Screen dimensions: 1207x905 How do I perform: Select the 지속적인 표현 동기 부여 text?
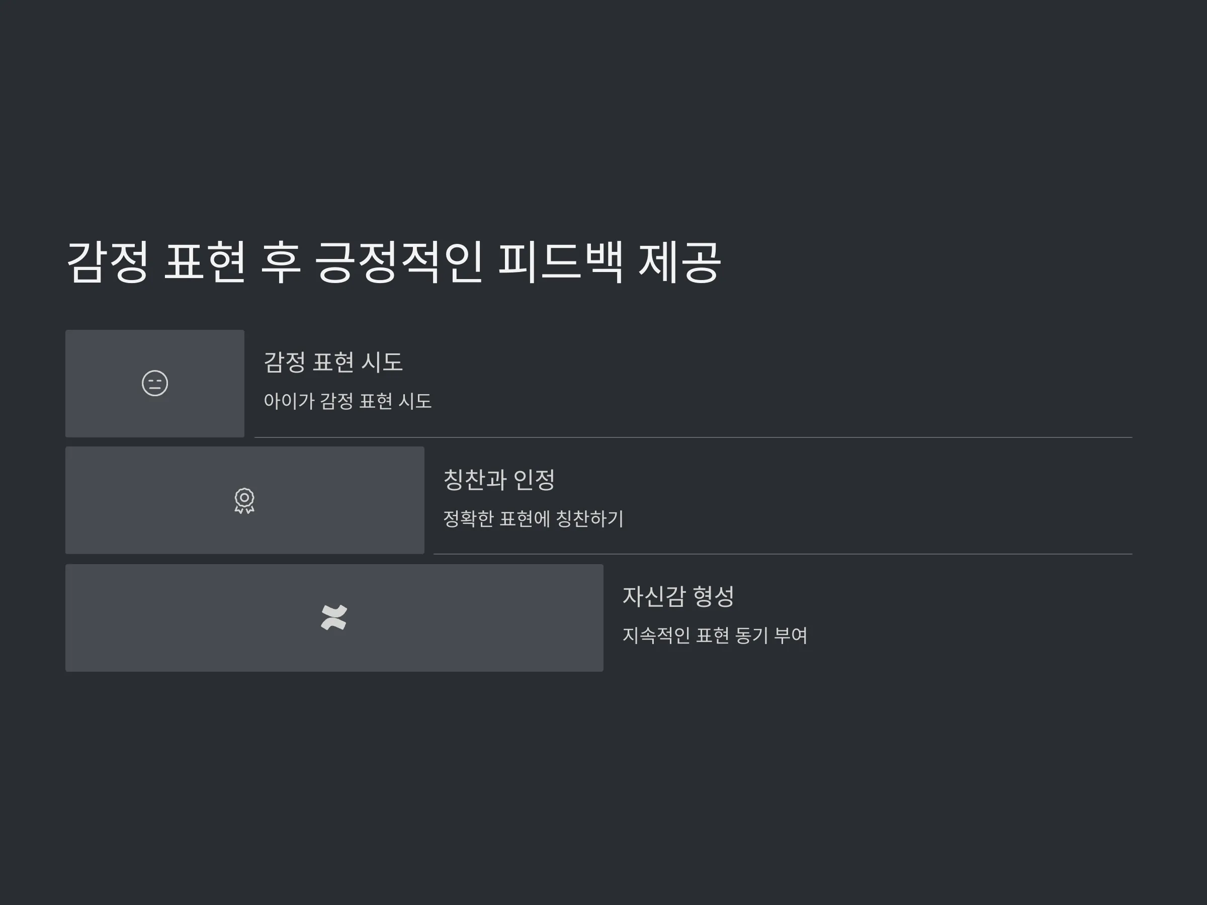pos(715,635)
